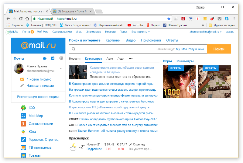Go back with the browser back arrow
Viewport: 243px width, 163px height.
(8, 19)
